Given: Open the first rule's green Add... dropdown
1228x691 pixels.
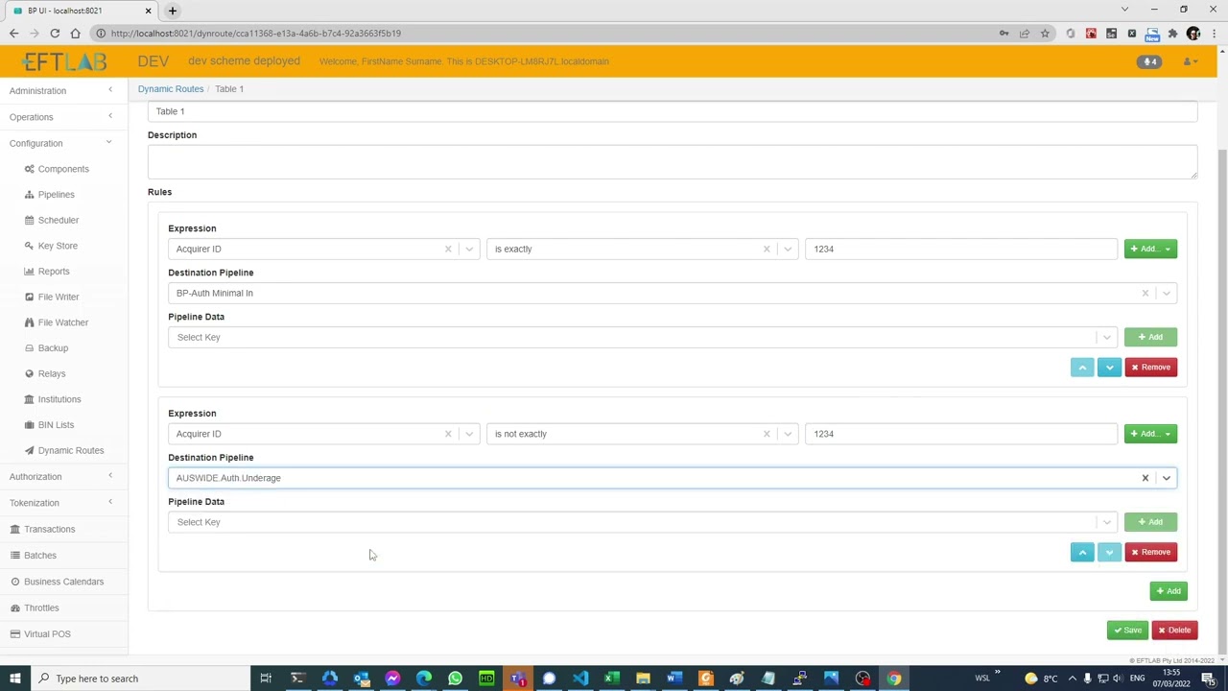Looking at the screenshot, I should pos(1150,249).
